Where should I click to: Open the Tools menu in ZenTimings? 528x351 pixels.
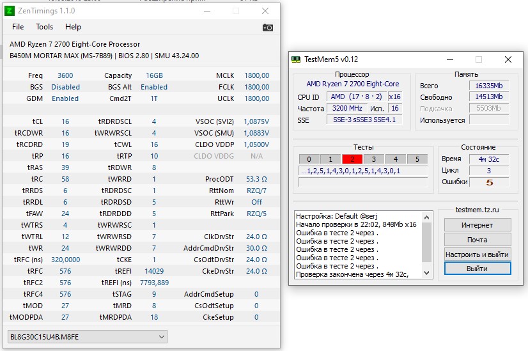[x=45, y=27]
